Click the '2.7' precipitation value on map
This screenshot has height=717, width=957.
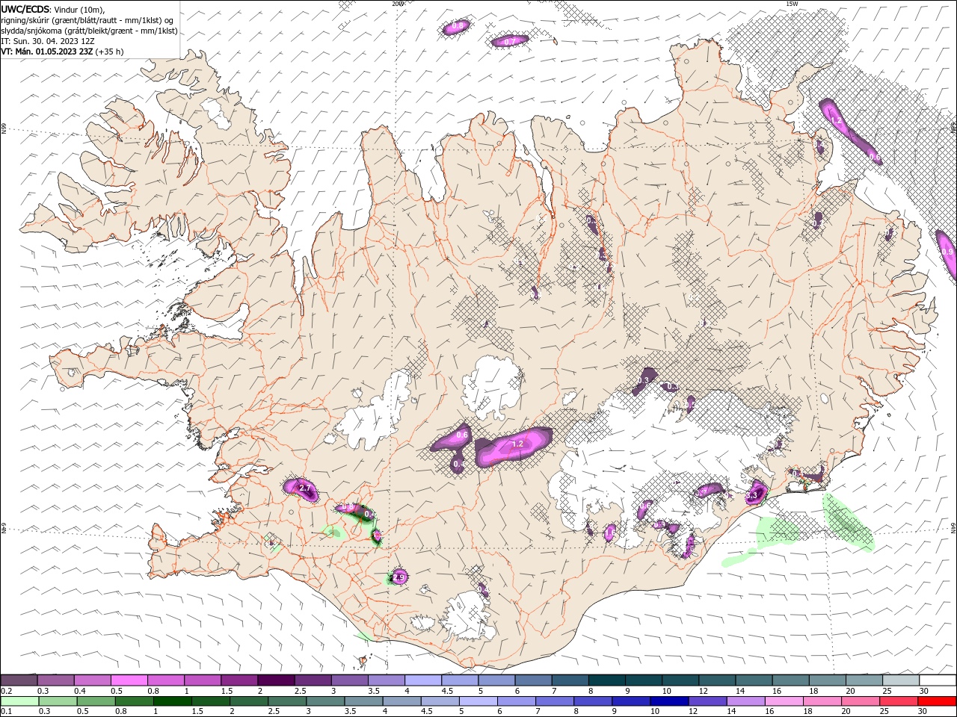[304, 488]
